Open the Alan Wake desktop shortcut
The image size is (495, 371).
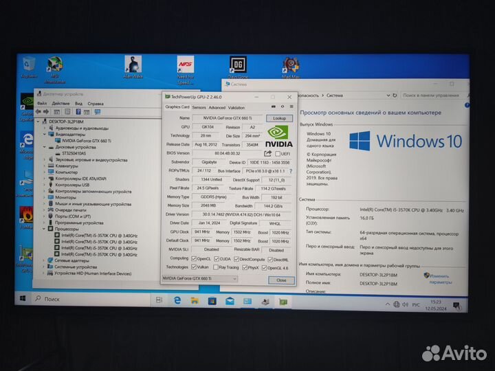(x=133, y=67)
